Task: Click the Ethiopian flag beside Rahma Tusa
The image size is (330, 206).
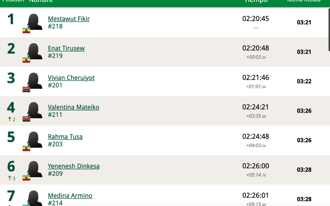Action: coord(26,148)
